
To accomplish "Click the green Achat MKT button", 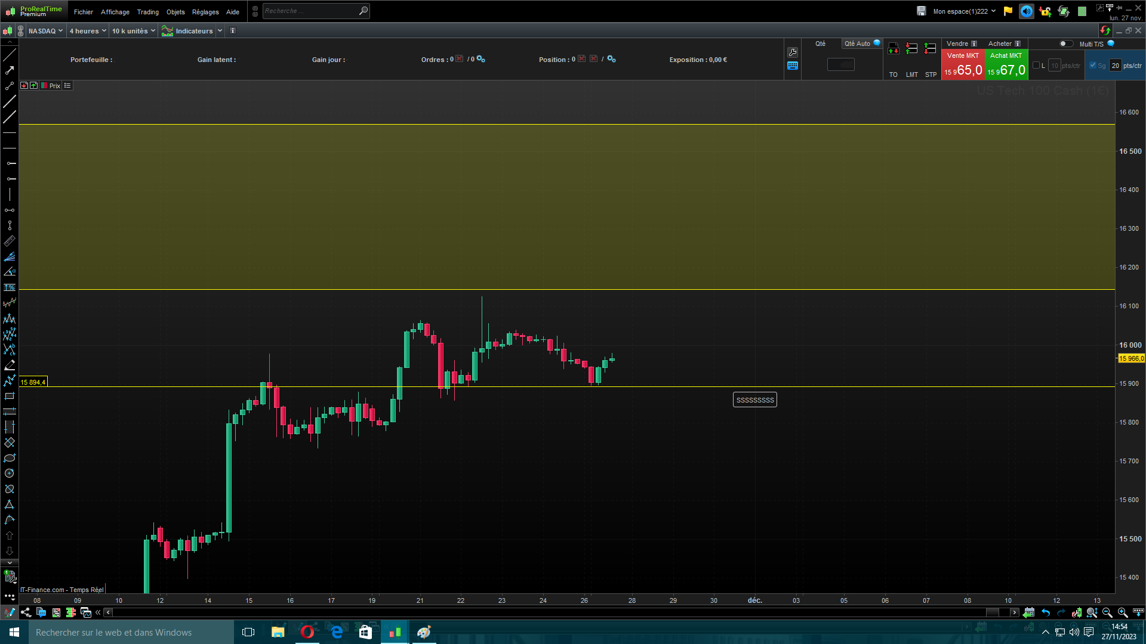I will (x=1006, y=64).
